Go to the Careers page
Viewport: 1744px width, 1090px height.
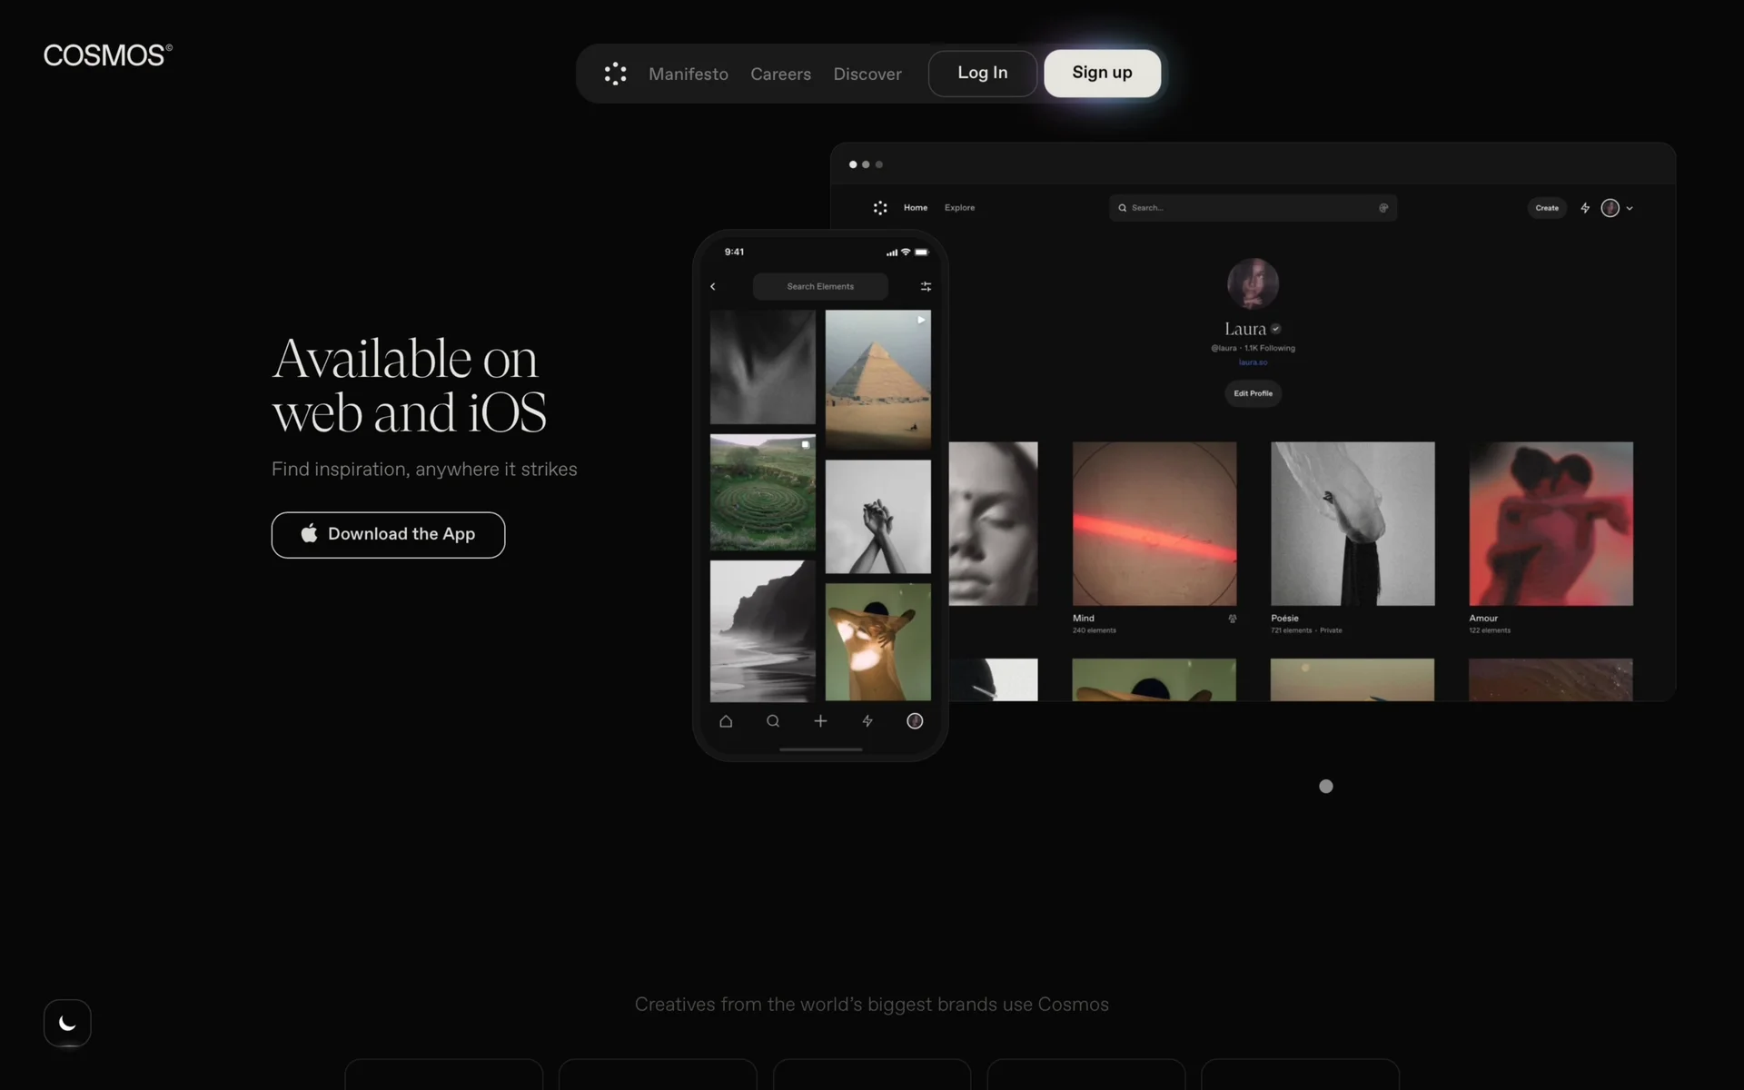(x=780, y=74)
